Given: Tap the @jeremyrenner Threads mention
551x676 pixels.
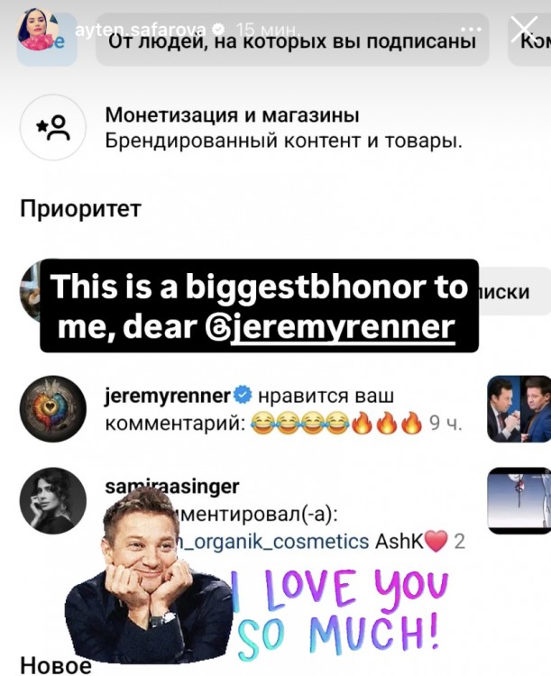Looking at the screenshot, I should [x=343, y=328].
